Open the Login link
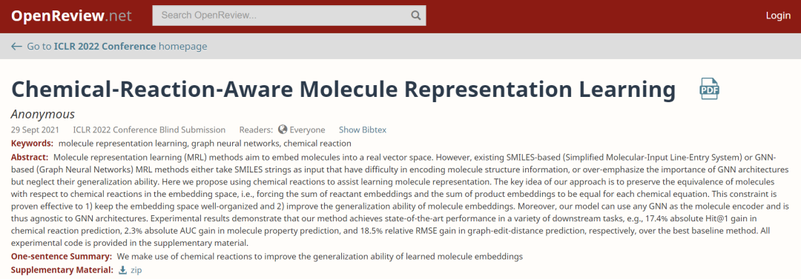This screenshot has width=801, height=279. pos(778,16)
